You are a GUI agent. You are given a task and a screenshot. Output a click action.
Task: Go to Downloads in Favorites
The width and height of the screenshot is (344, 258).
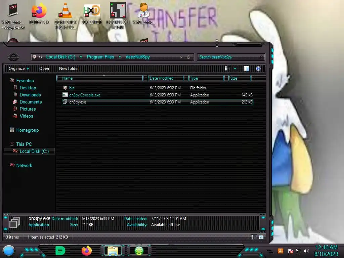click(30, 95)
